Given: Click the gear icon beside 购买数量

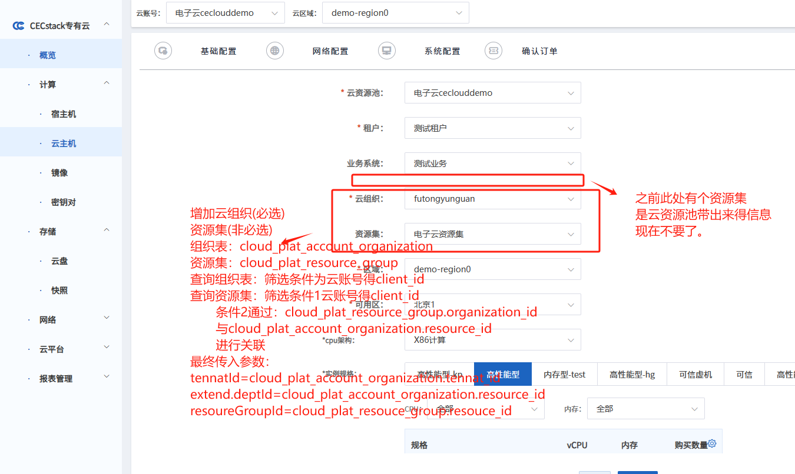Looking at the screenshot, I should [712, 444].
